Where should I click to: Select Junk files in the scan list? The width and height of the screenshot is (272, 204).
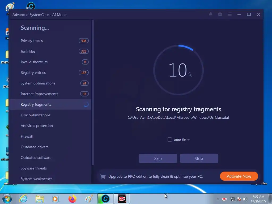(x=50, y=51)
